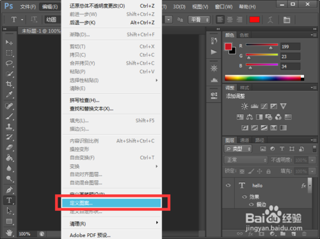The width and height of the screenshot is (320, 239).
Task: Open the 类型 layer filter dropdown
Action: [x=238, y=149]
